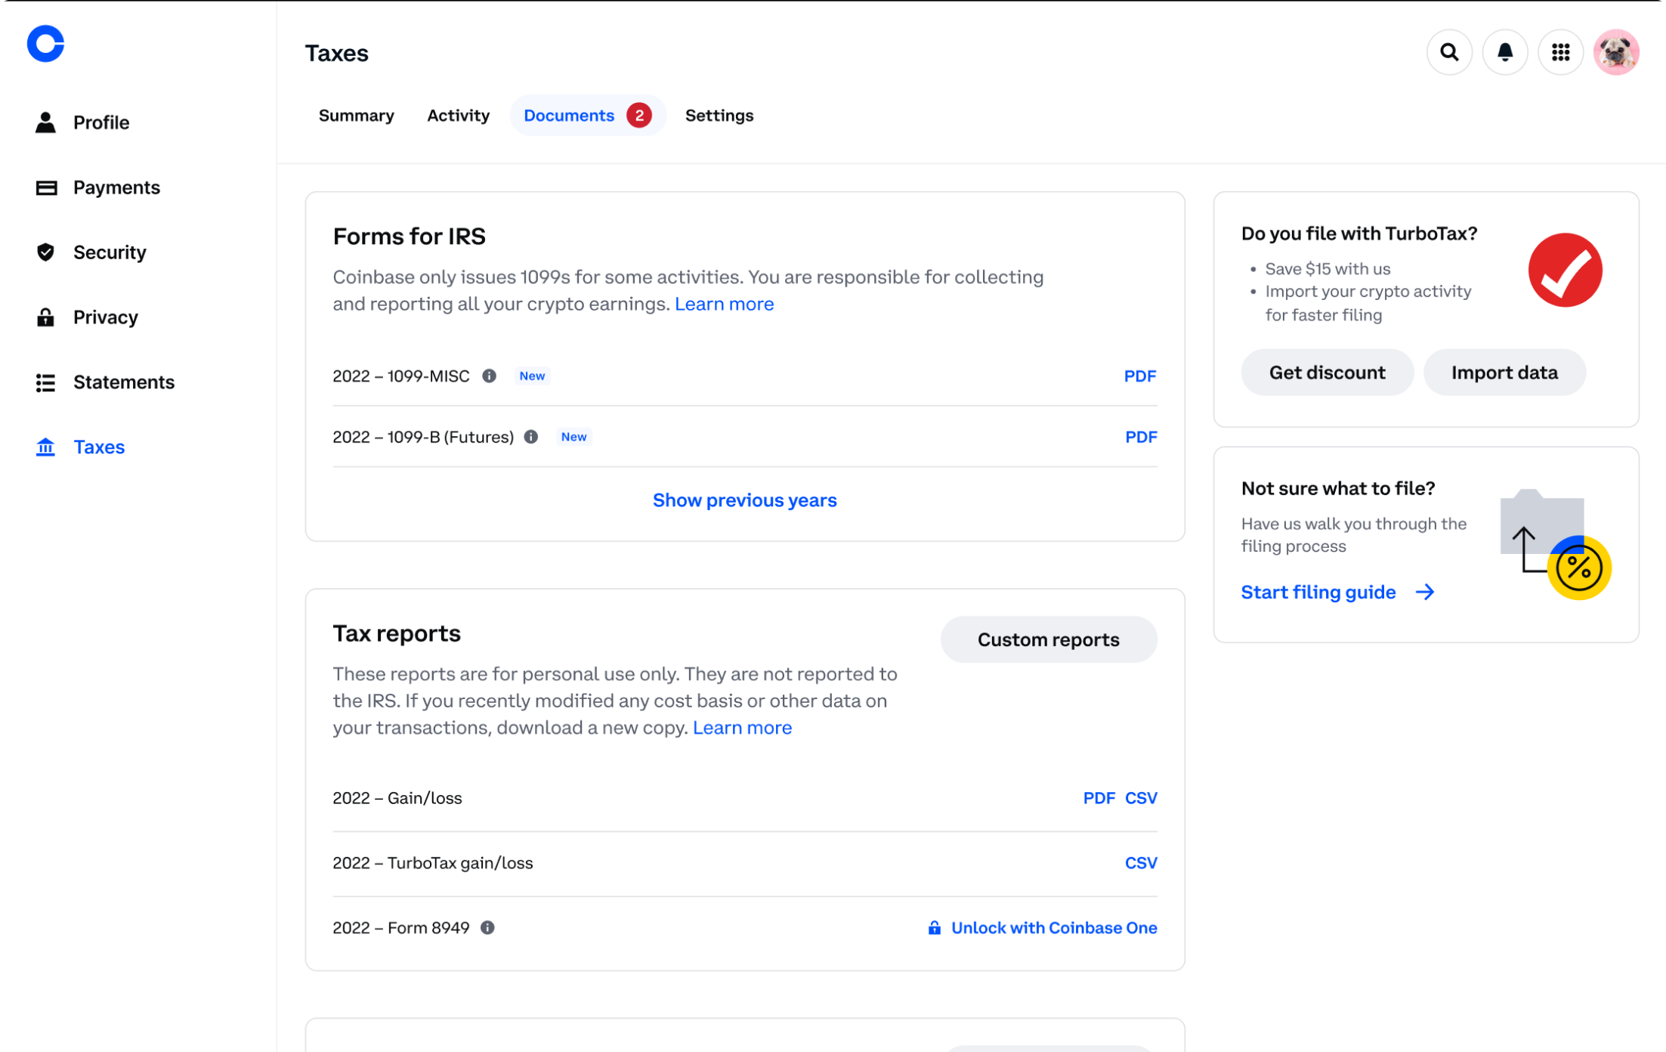
Task: Click the 2022 – Gain/loss label
Action: (x=397, y=798)
